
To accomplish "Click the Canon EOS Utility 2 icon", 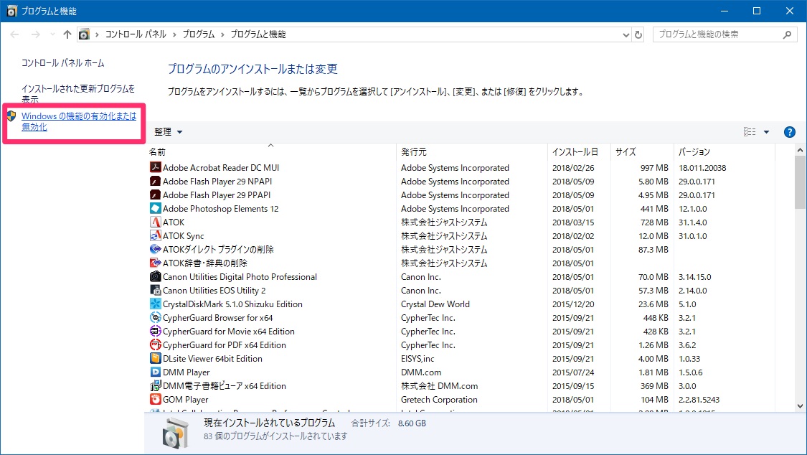I will (155, 290).
